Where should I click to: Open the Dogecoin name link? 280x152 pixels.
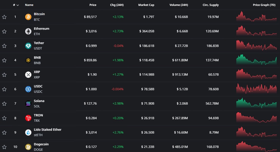(x=41, y=144)
